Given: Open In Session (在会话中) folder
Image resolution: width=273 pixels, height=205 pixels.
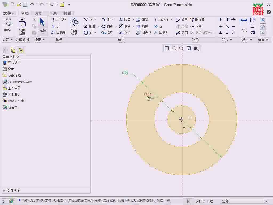Looking at the screenshot, I should coord(12,62).
